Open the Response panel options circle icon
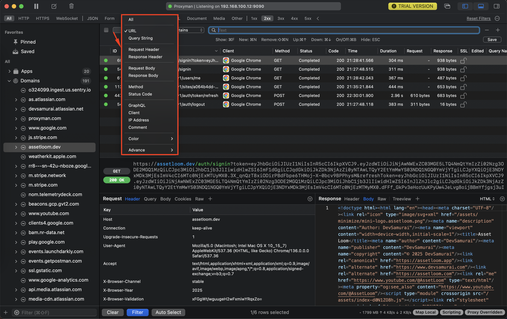This screenshot has height=319, width=507. [x=502, y=199]
